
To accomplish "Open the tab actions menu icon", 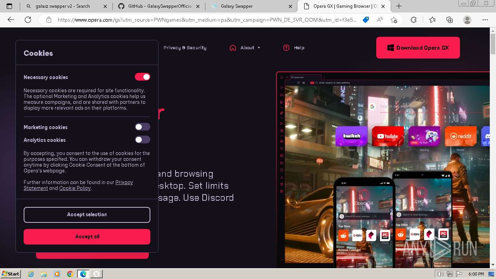I will [9, 6].
